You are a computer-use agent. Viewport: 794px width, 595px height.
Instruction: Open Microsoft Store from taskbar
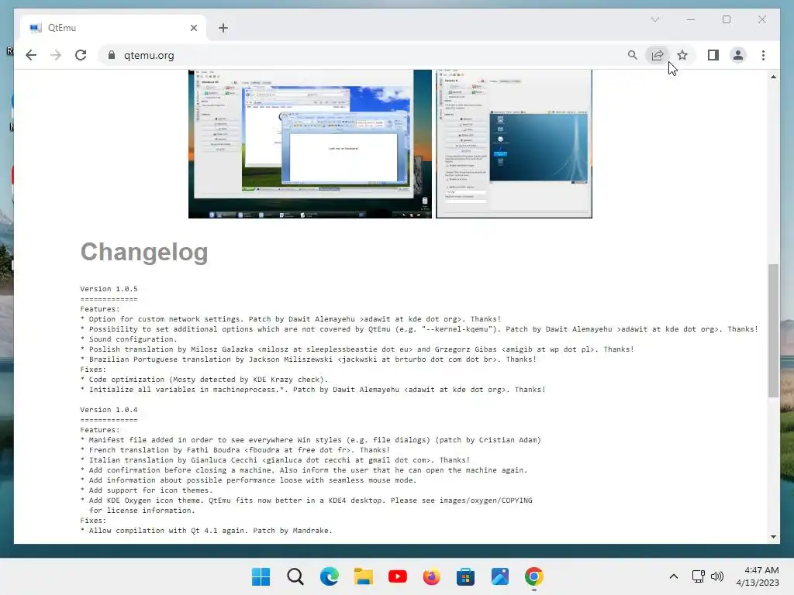pos(465,576)
